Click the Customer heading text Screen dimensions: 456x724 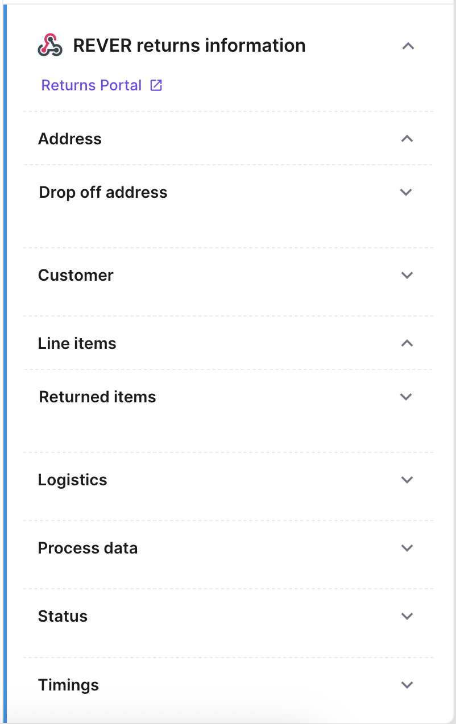(x=76, y=275)
